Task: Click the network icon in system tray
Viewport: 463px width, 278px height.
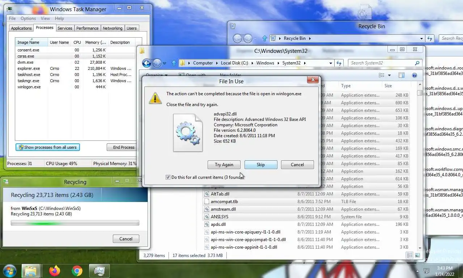Action: pyautogui.click(x=427, y=271)
